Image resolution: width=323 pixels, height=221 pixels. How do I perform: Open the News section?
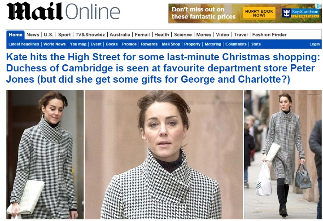pos(33,35)
